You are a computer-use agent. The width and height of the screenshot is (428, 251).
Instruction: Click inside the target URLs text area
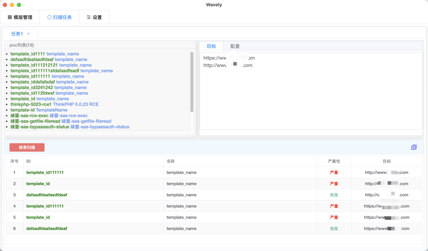[311, 91]
